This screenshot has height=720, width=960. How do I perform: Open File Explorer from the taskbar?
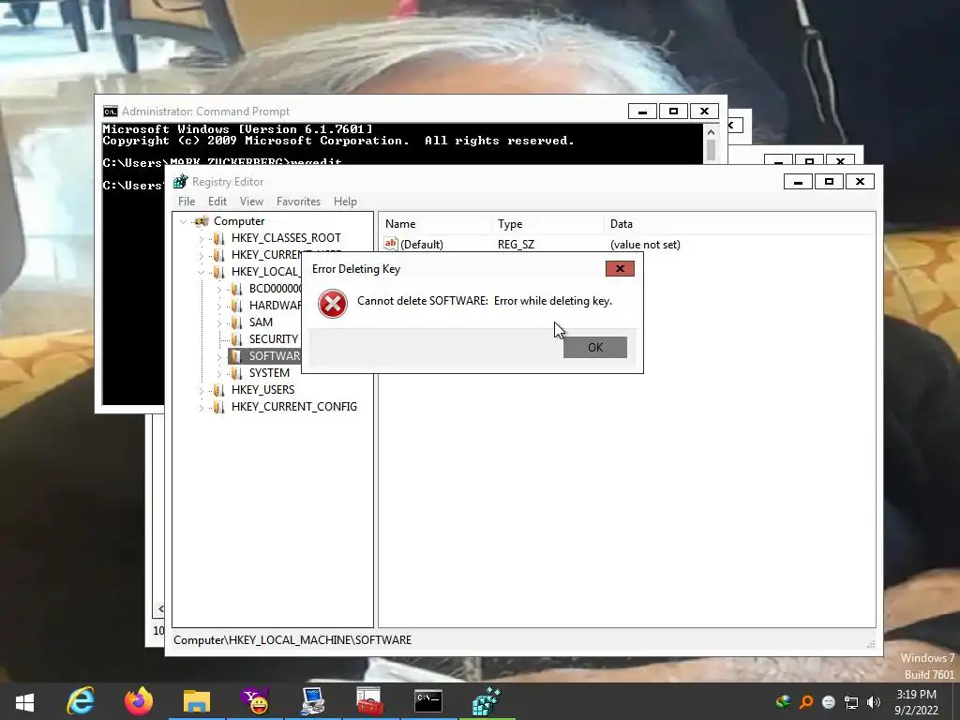[197, 701]
